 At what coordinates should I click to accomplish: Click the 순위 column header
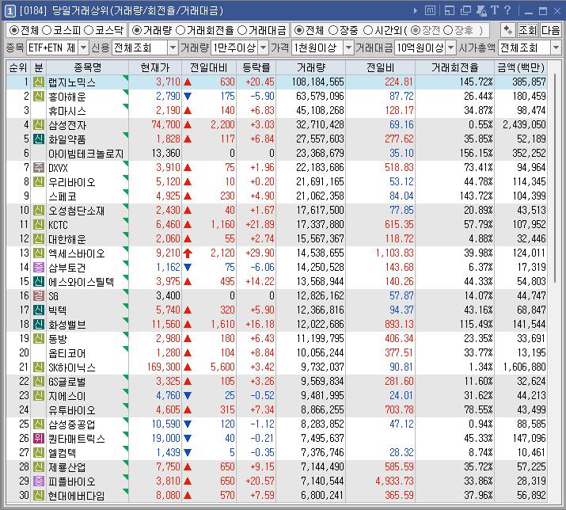coord(18,67)
